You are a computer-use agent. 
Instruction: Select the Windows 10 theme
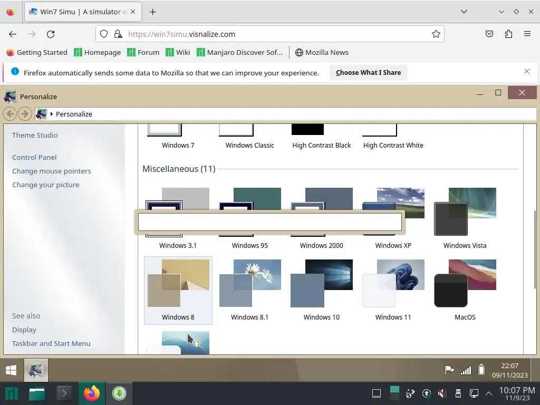pyautogui.click(x=321, y=291)
